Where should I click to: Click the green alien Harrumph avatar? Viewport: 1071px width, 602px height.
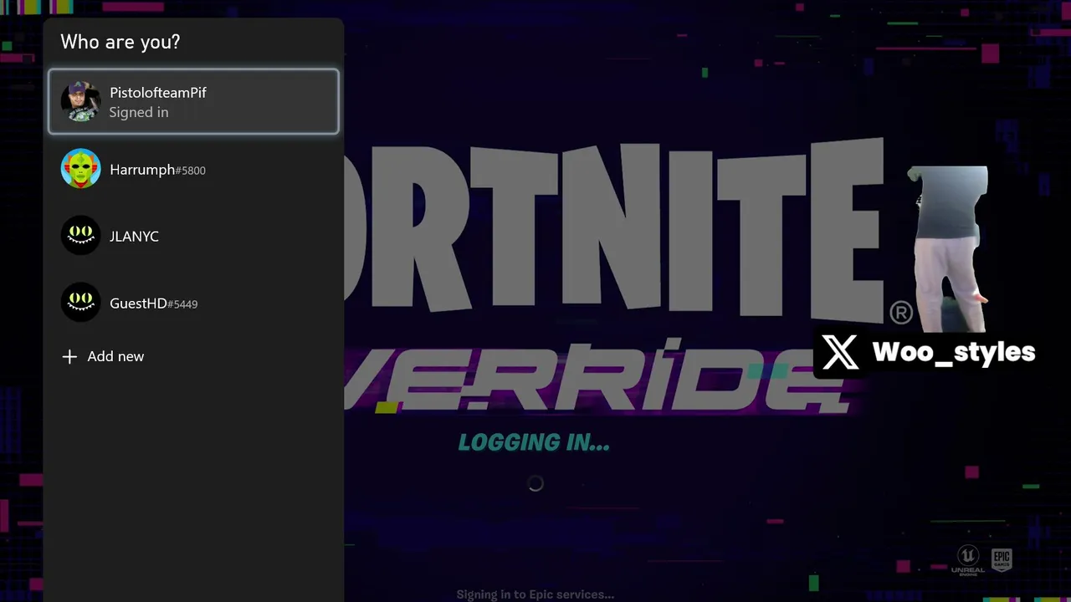coord(81,169)
